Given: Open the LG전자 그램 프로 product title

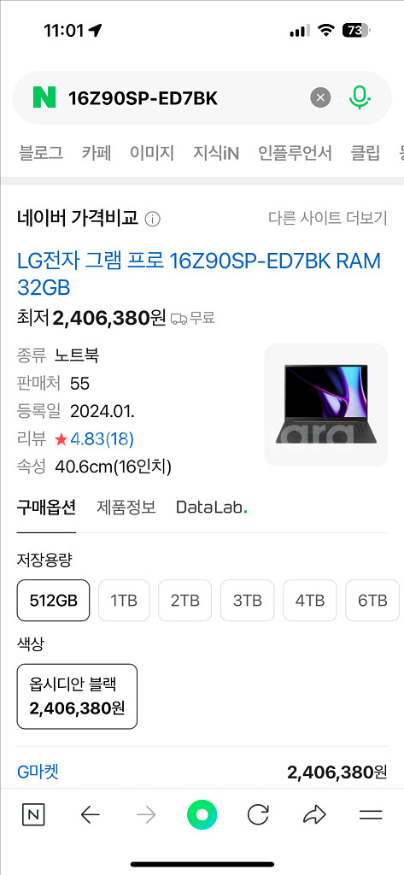Looking at the screenshot, I should click(x=199, y=274).
